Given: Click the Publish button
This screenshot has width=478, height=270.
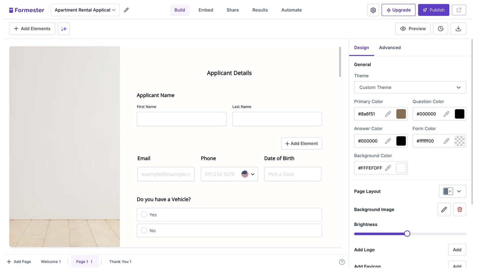Looking at the screenshot, I should [x=433, y=10].
